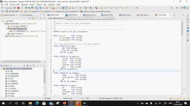
Task: Expand the S4H_800_cds23_en project node
Action: coord(4,36)
